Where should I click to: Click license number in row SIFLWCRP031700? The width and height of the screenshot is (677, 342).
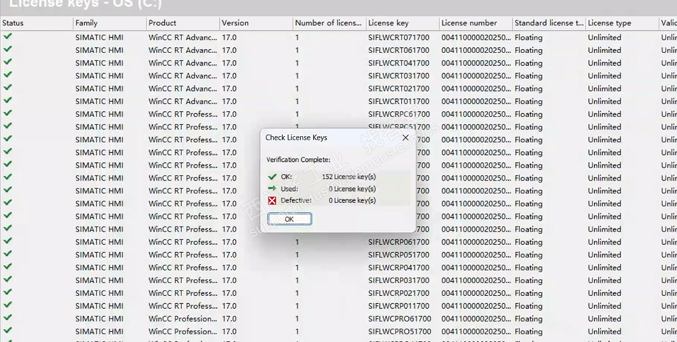click(476, 281)
